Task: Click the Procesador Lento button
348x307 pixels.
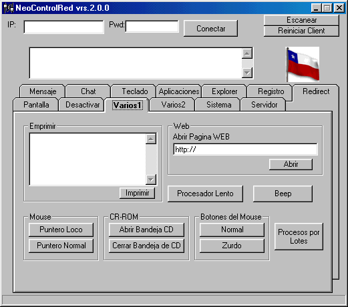Action: pyautogui.click(x=205, y=194)
